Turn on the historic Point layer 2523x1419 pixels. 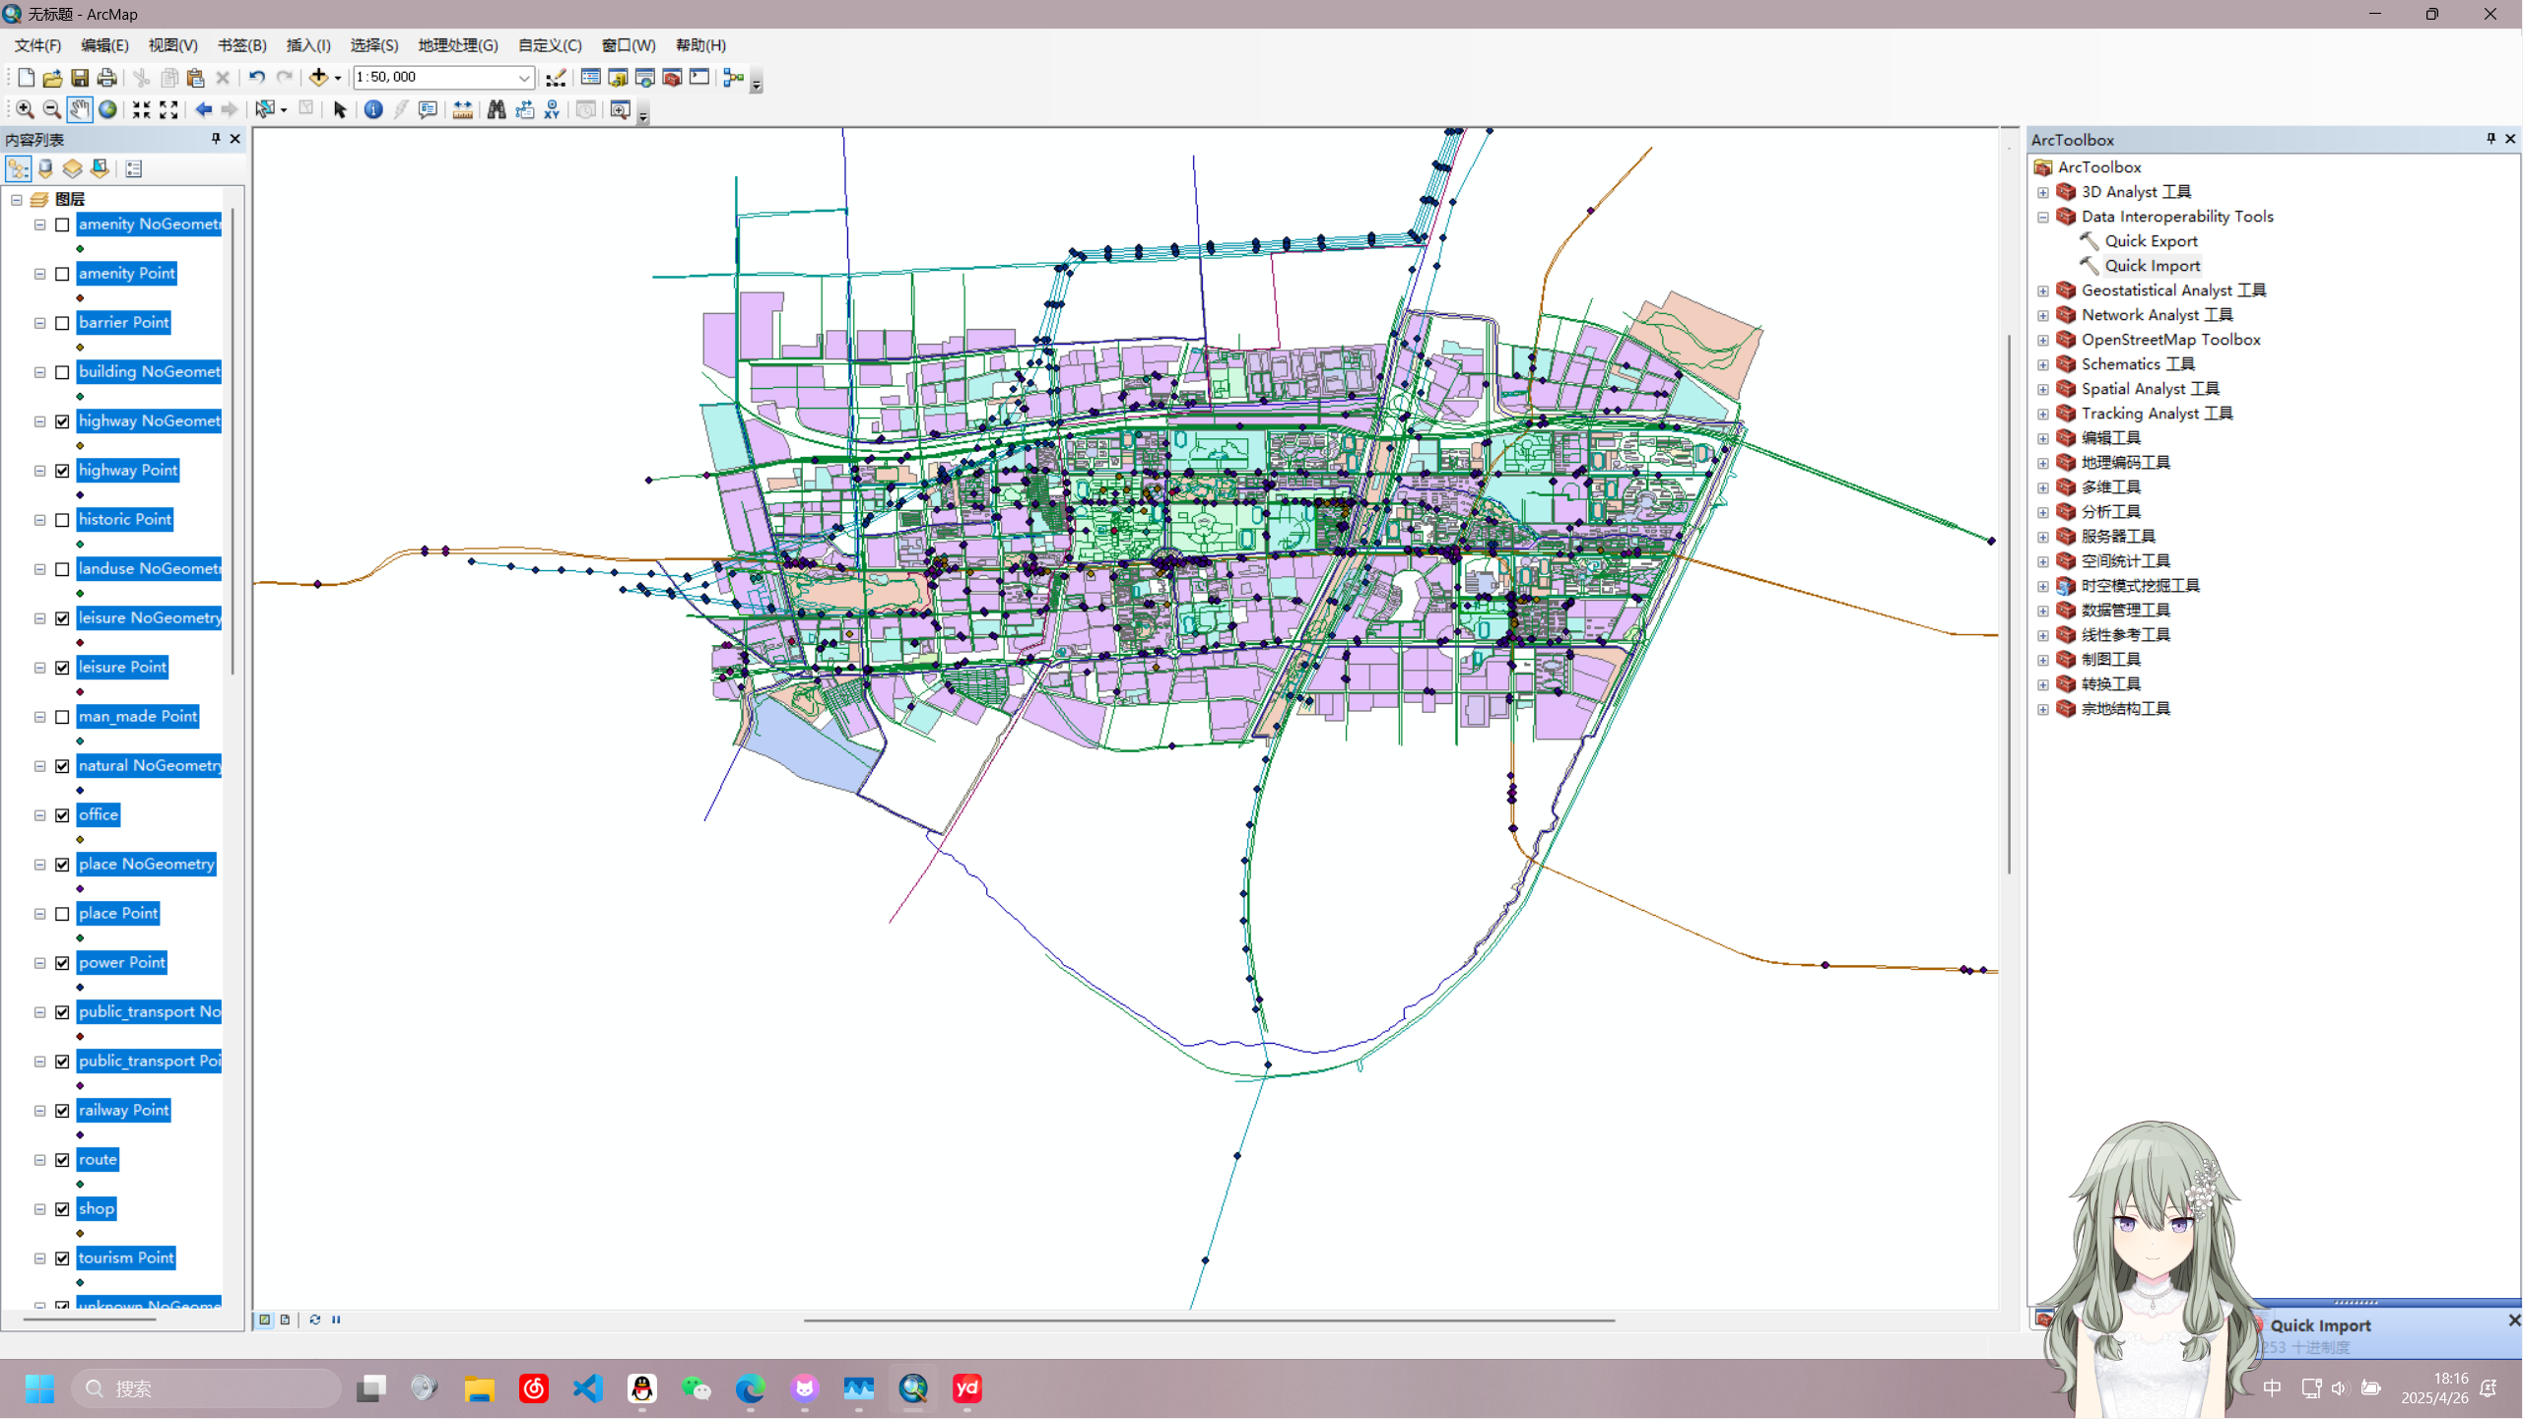pos(62,520)
